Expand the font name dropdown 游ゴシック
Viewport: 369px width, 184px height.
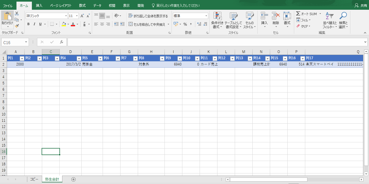66,16
